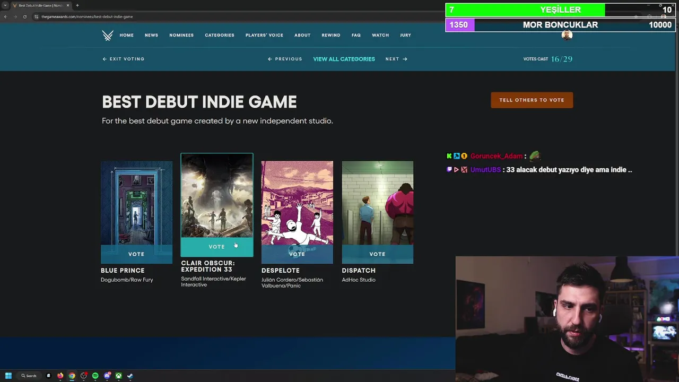This screenshot has height=382, width=679.
Task: Click the votes cast 16/29 counter
Action: tap(548, 59)
